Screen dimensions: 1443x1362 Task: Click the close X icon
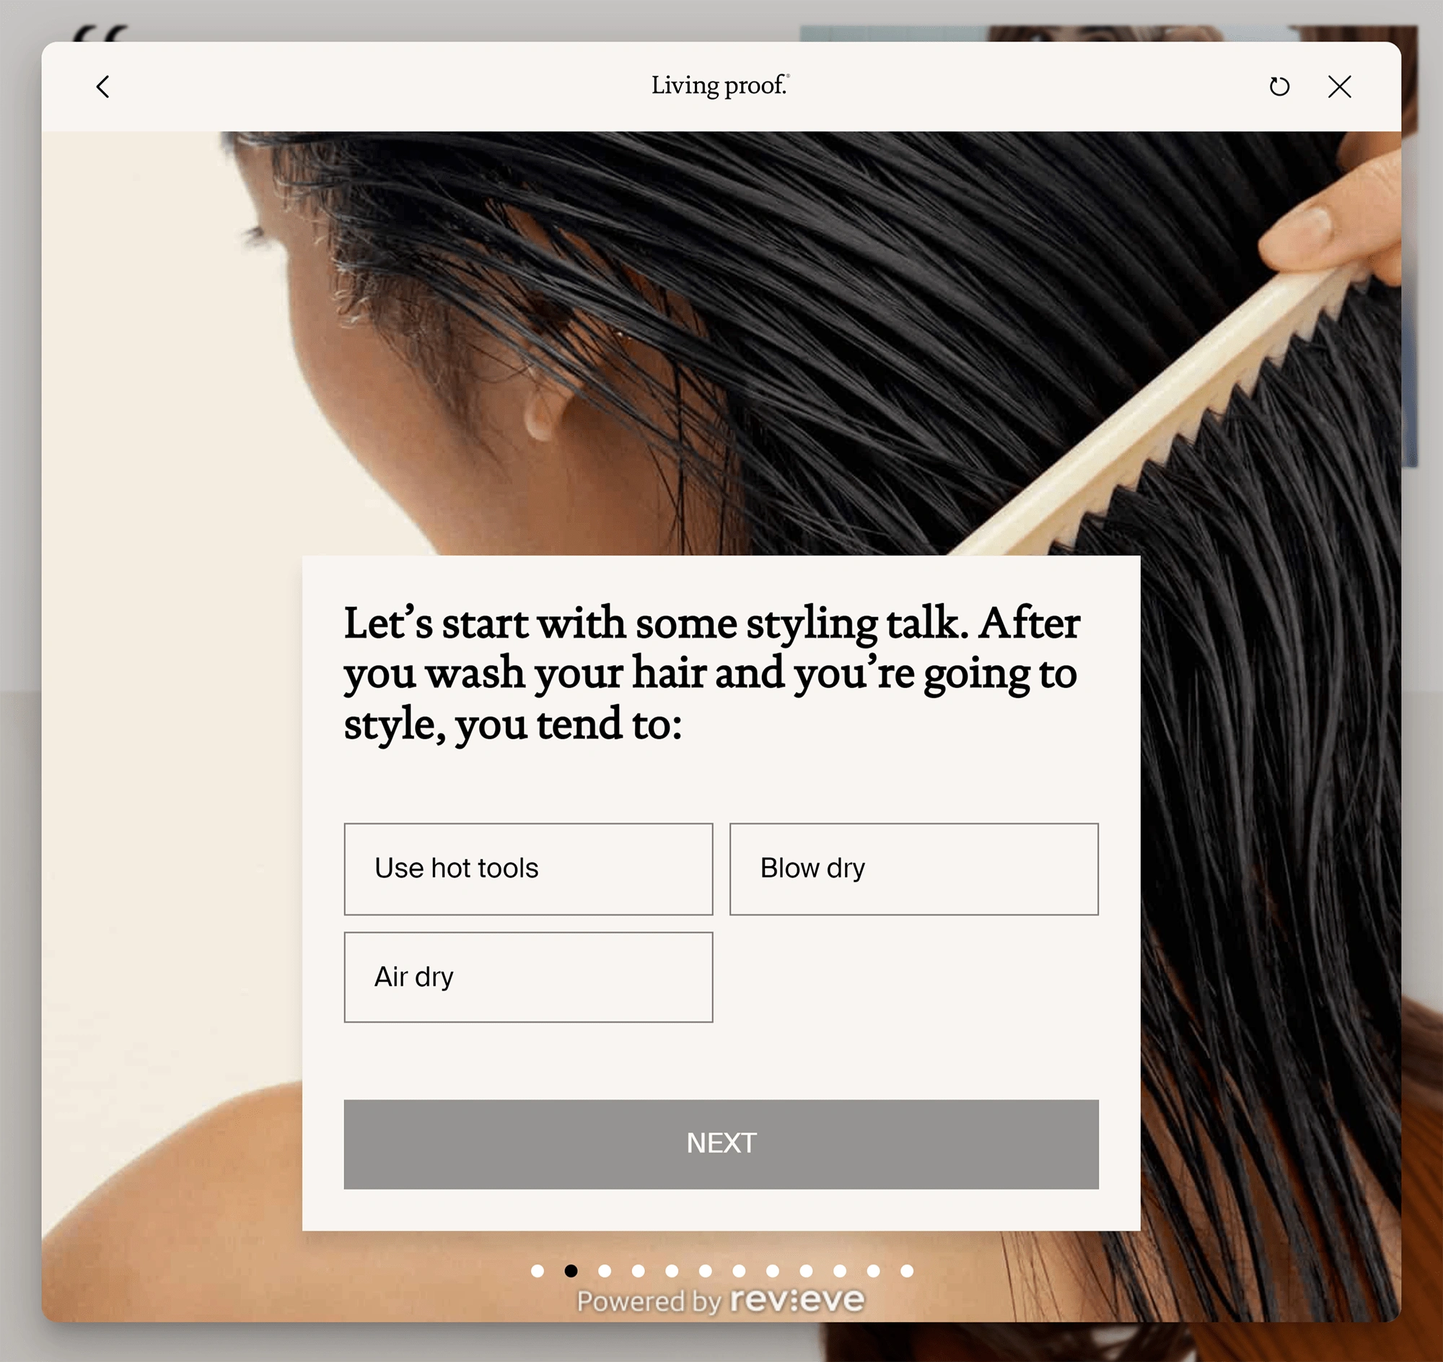(1343, 86)
